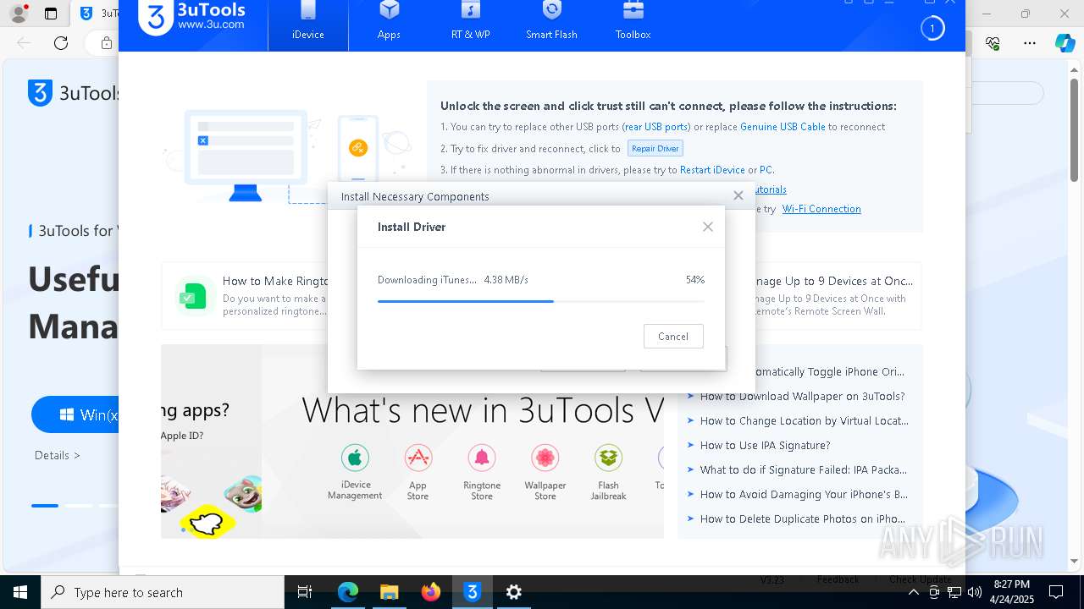The height and width of the screenshot is (609, 1084).
Task: Open Edge Settings and more menu
Action: pyautogui.click(x=1030, y=43)
